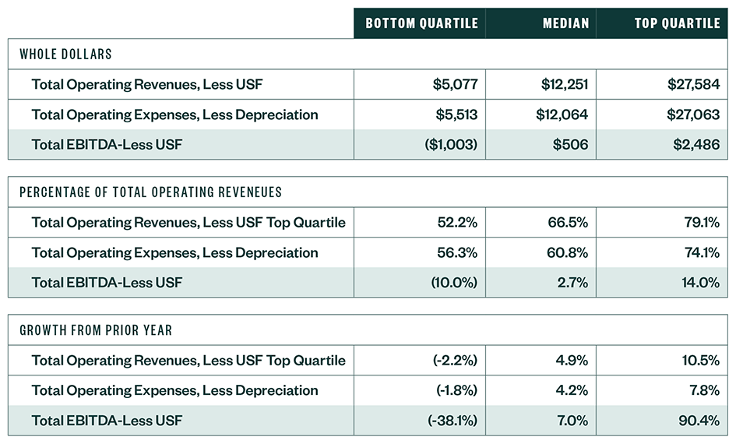Click the 66.5% median revenue percentage
736x444 pixels.
pyautogui.click(x=567, y=223)
